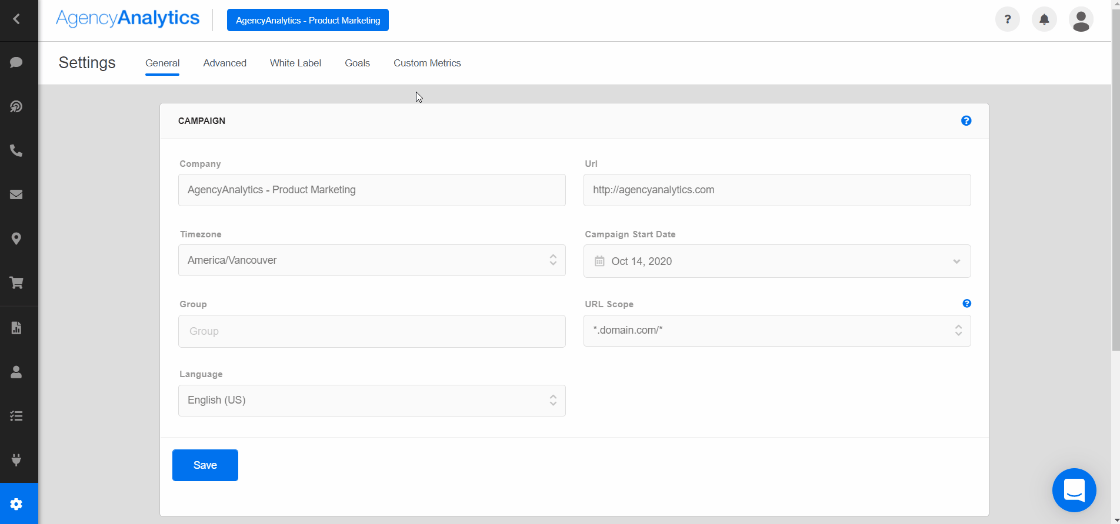Click the URL Scope label text
This screenshot has width=1120, height=524.
point(609,304)
